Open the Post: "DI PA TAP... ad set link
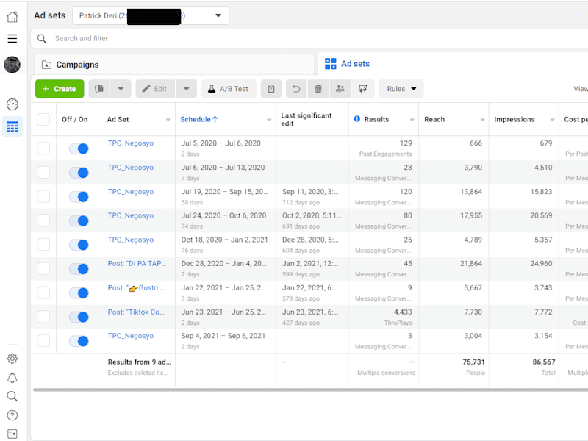588x441 pixels. click(x=137, y=264)
